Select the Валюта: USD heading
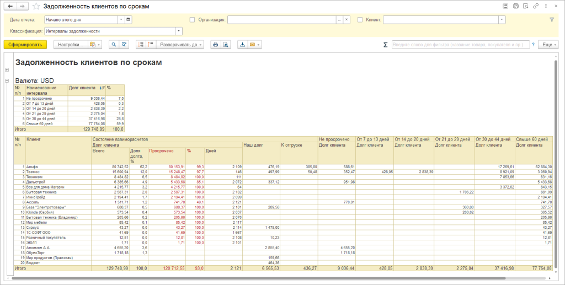Viewport: 565px width, 285px height. (35, 80)
